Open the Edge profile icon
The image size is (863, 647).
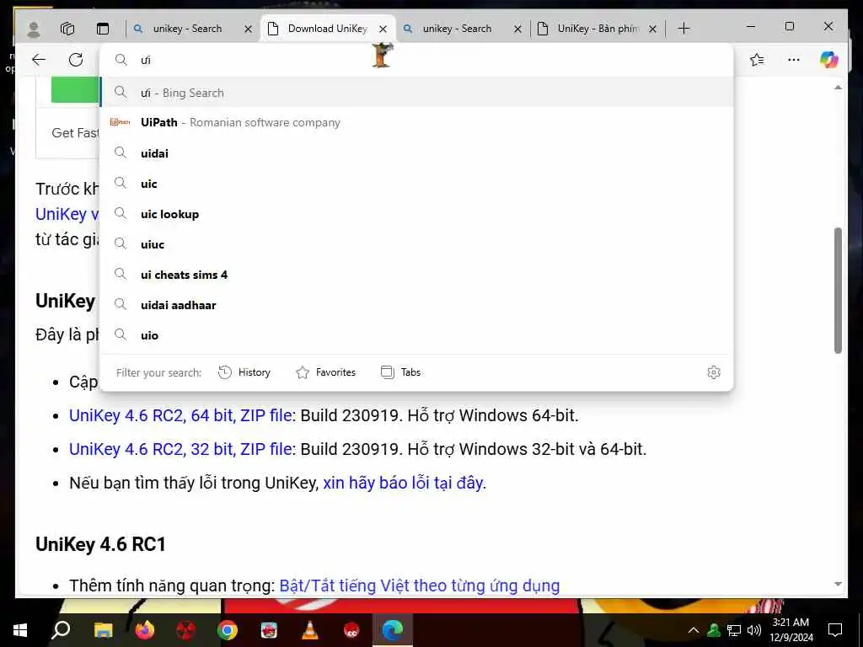34,29
